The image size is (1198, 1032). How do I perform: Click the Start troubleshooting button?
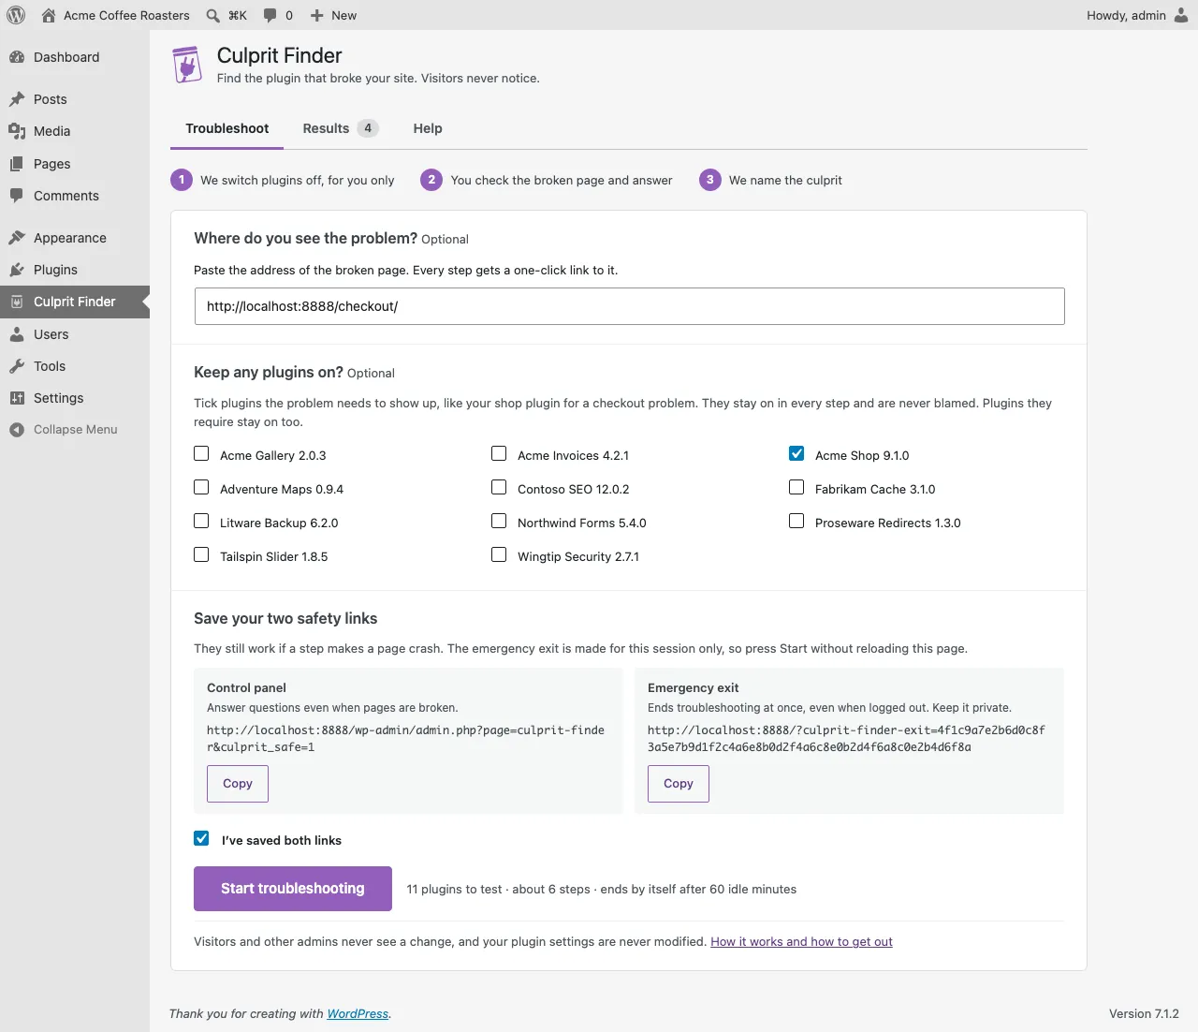[x=293, y=889]
